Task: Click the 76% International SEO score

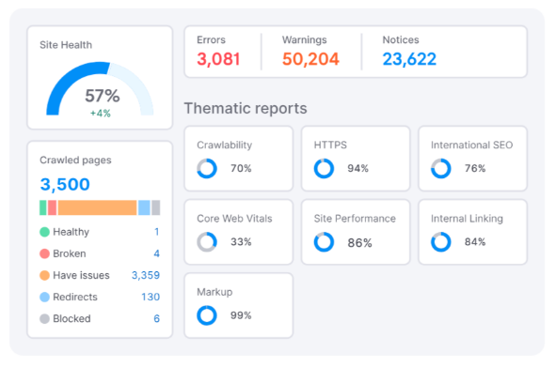Action: point(475,168)
